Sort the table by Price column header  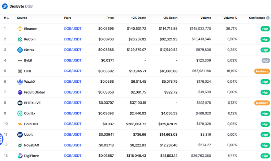(x=110, y=18)
